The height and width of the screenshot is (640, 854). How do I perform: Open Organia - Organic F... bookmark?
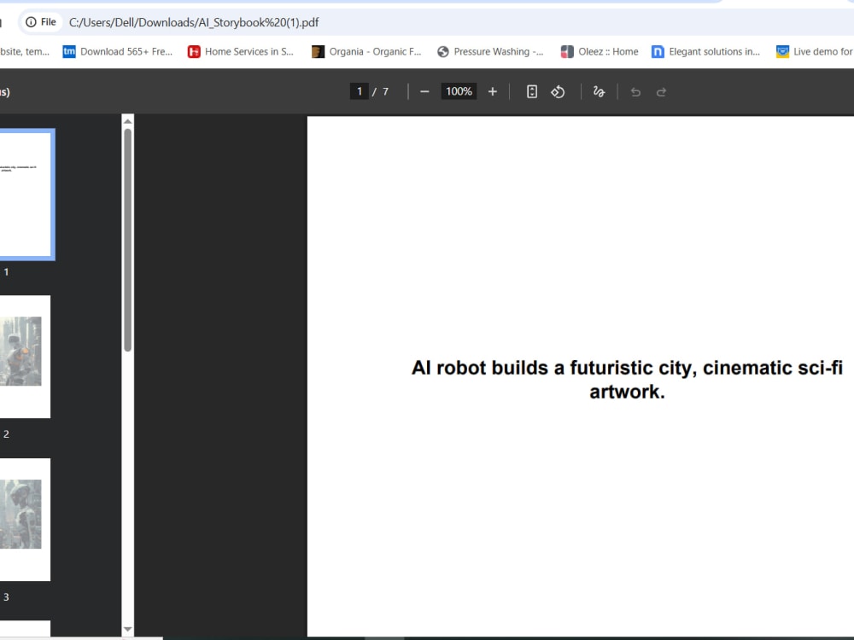pyautogui.click(x=366, y=52)
